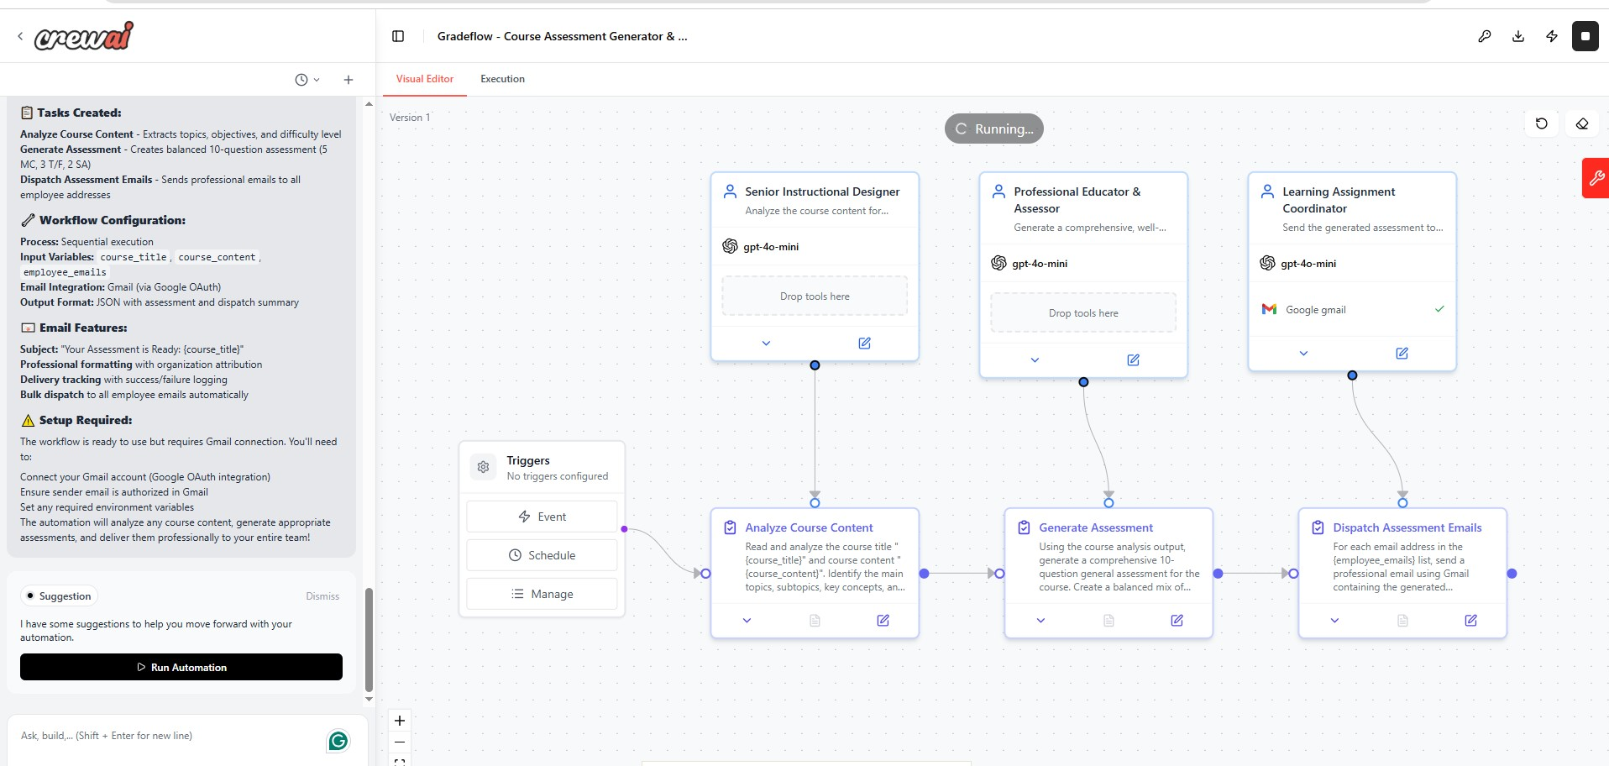1609x766 pixels.
Task: Expand the Analyze Course Content task details
Action: (x=747, y=620)
